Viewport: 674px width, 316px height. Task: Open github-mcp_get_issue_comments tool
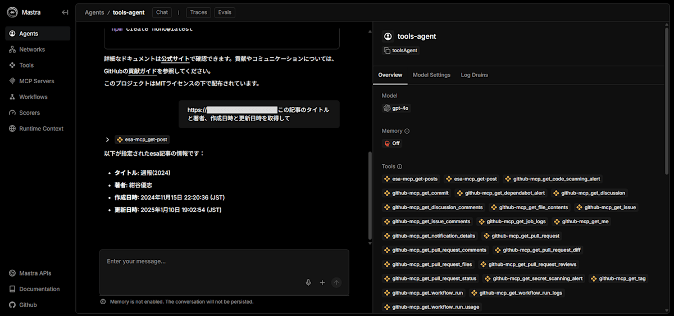(x=427, y=222)
